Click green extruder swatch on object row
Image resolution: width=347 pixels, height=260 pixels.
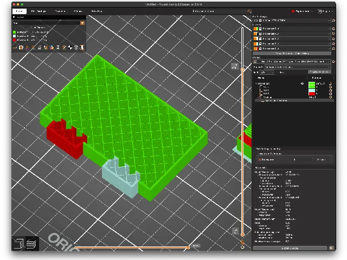point(312,84)
